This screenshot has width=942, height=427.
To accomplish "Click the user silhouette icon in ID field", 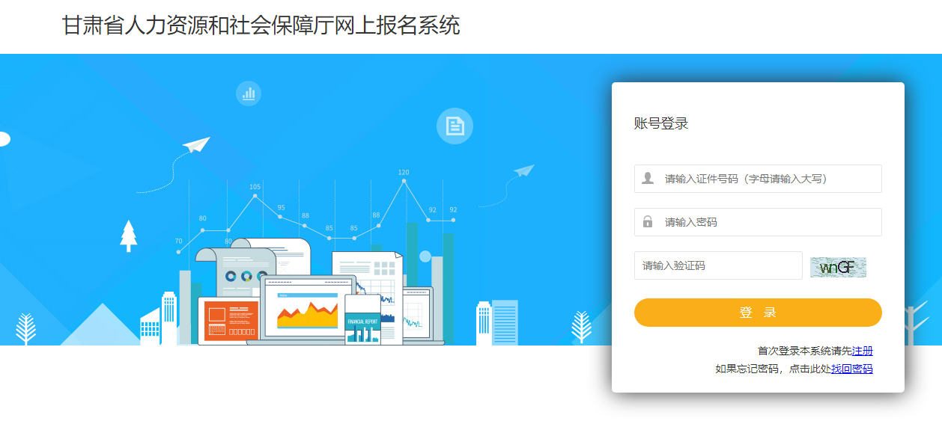I will point(648,179).
